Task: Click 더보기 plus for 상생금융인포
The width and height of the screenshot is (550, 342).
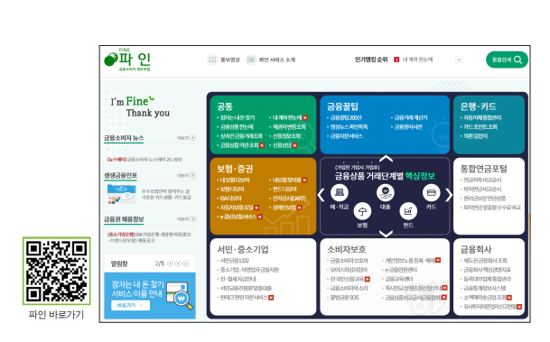Action: point(193,175)
